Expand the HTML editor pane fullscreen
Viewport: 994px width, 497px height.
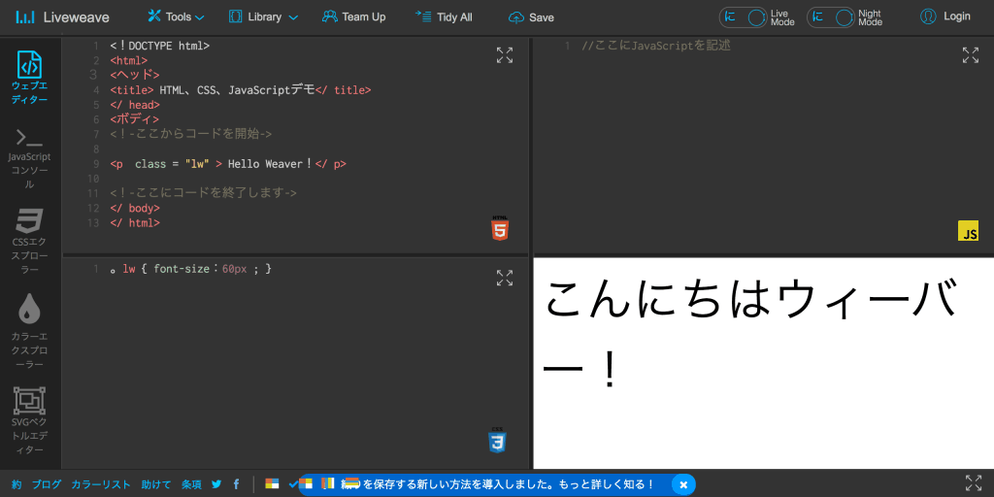click(504, 55)
